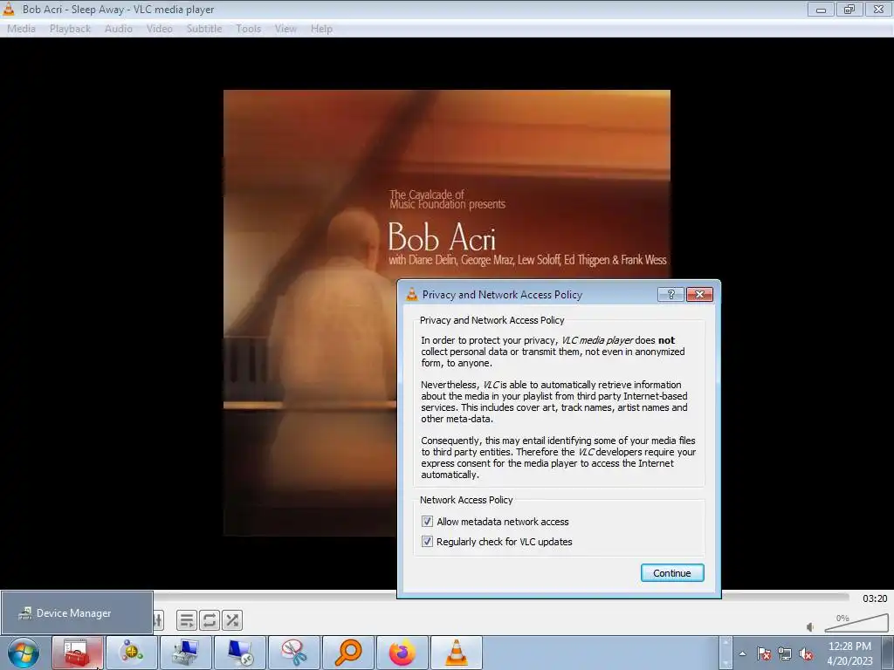Open the Audio menu
This screenshot has height=670, width=894.
click(x=118, y=29)
